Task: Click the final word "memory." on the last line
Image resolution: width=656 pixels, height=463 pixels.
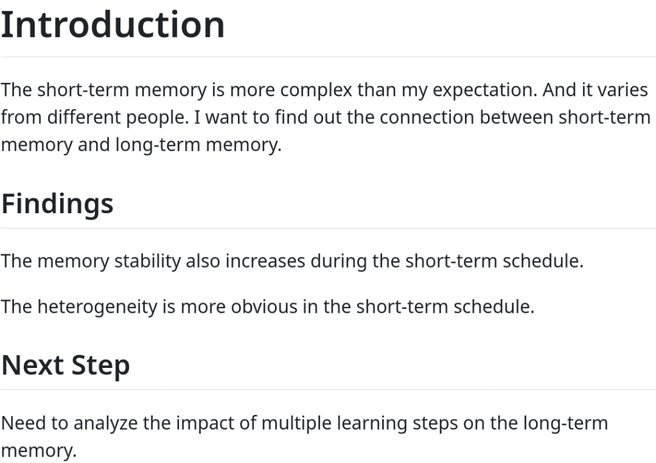Action: 38,450
